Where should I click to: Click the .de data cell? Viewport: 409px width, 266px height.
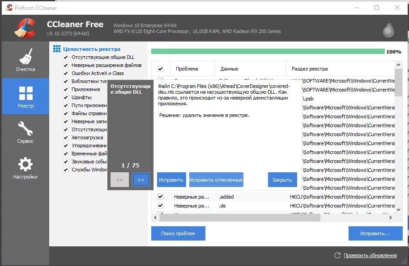[222, 206]
